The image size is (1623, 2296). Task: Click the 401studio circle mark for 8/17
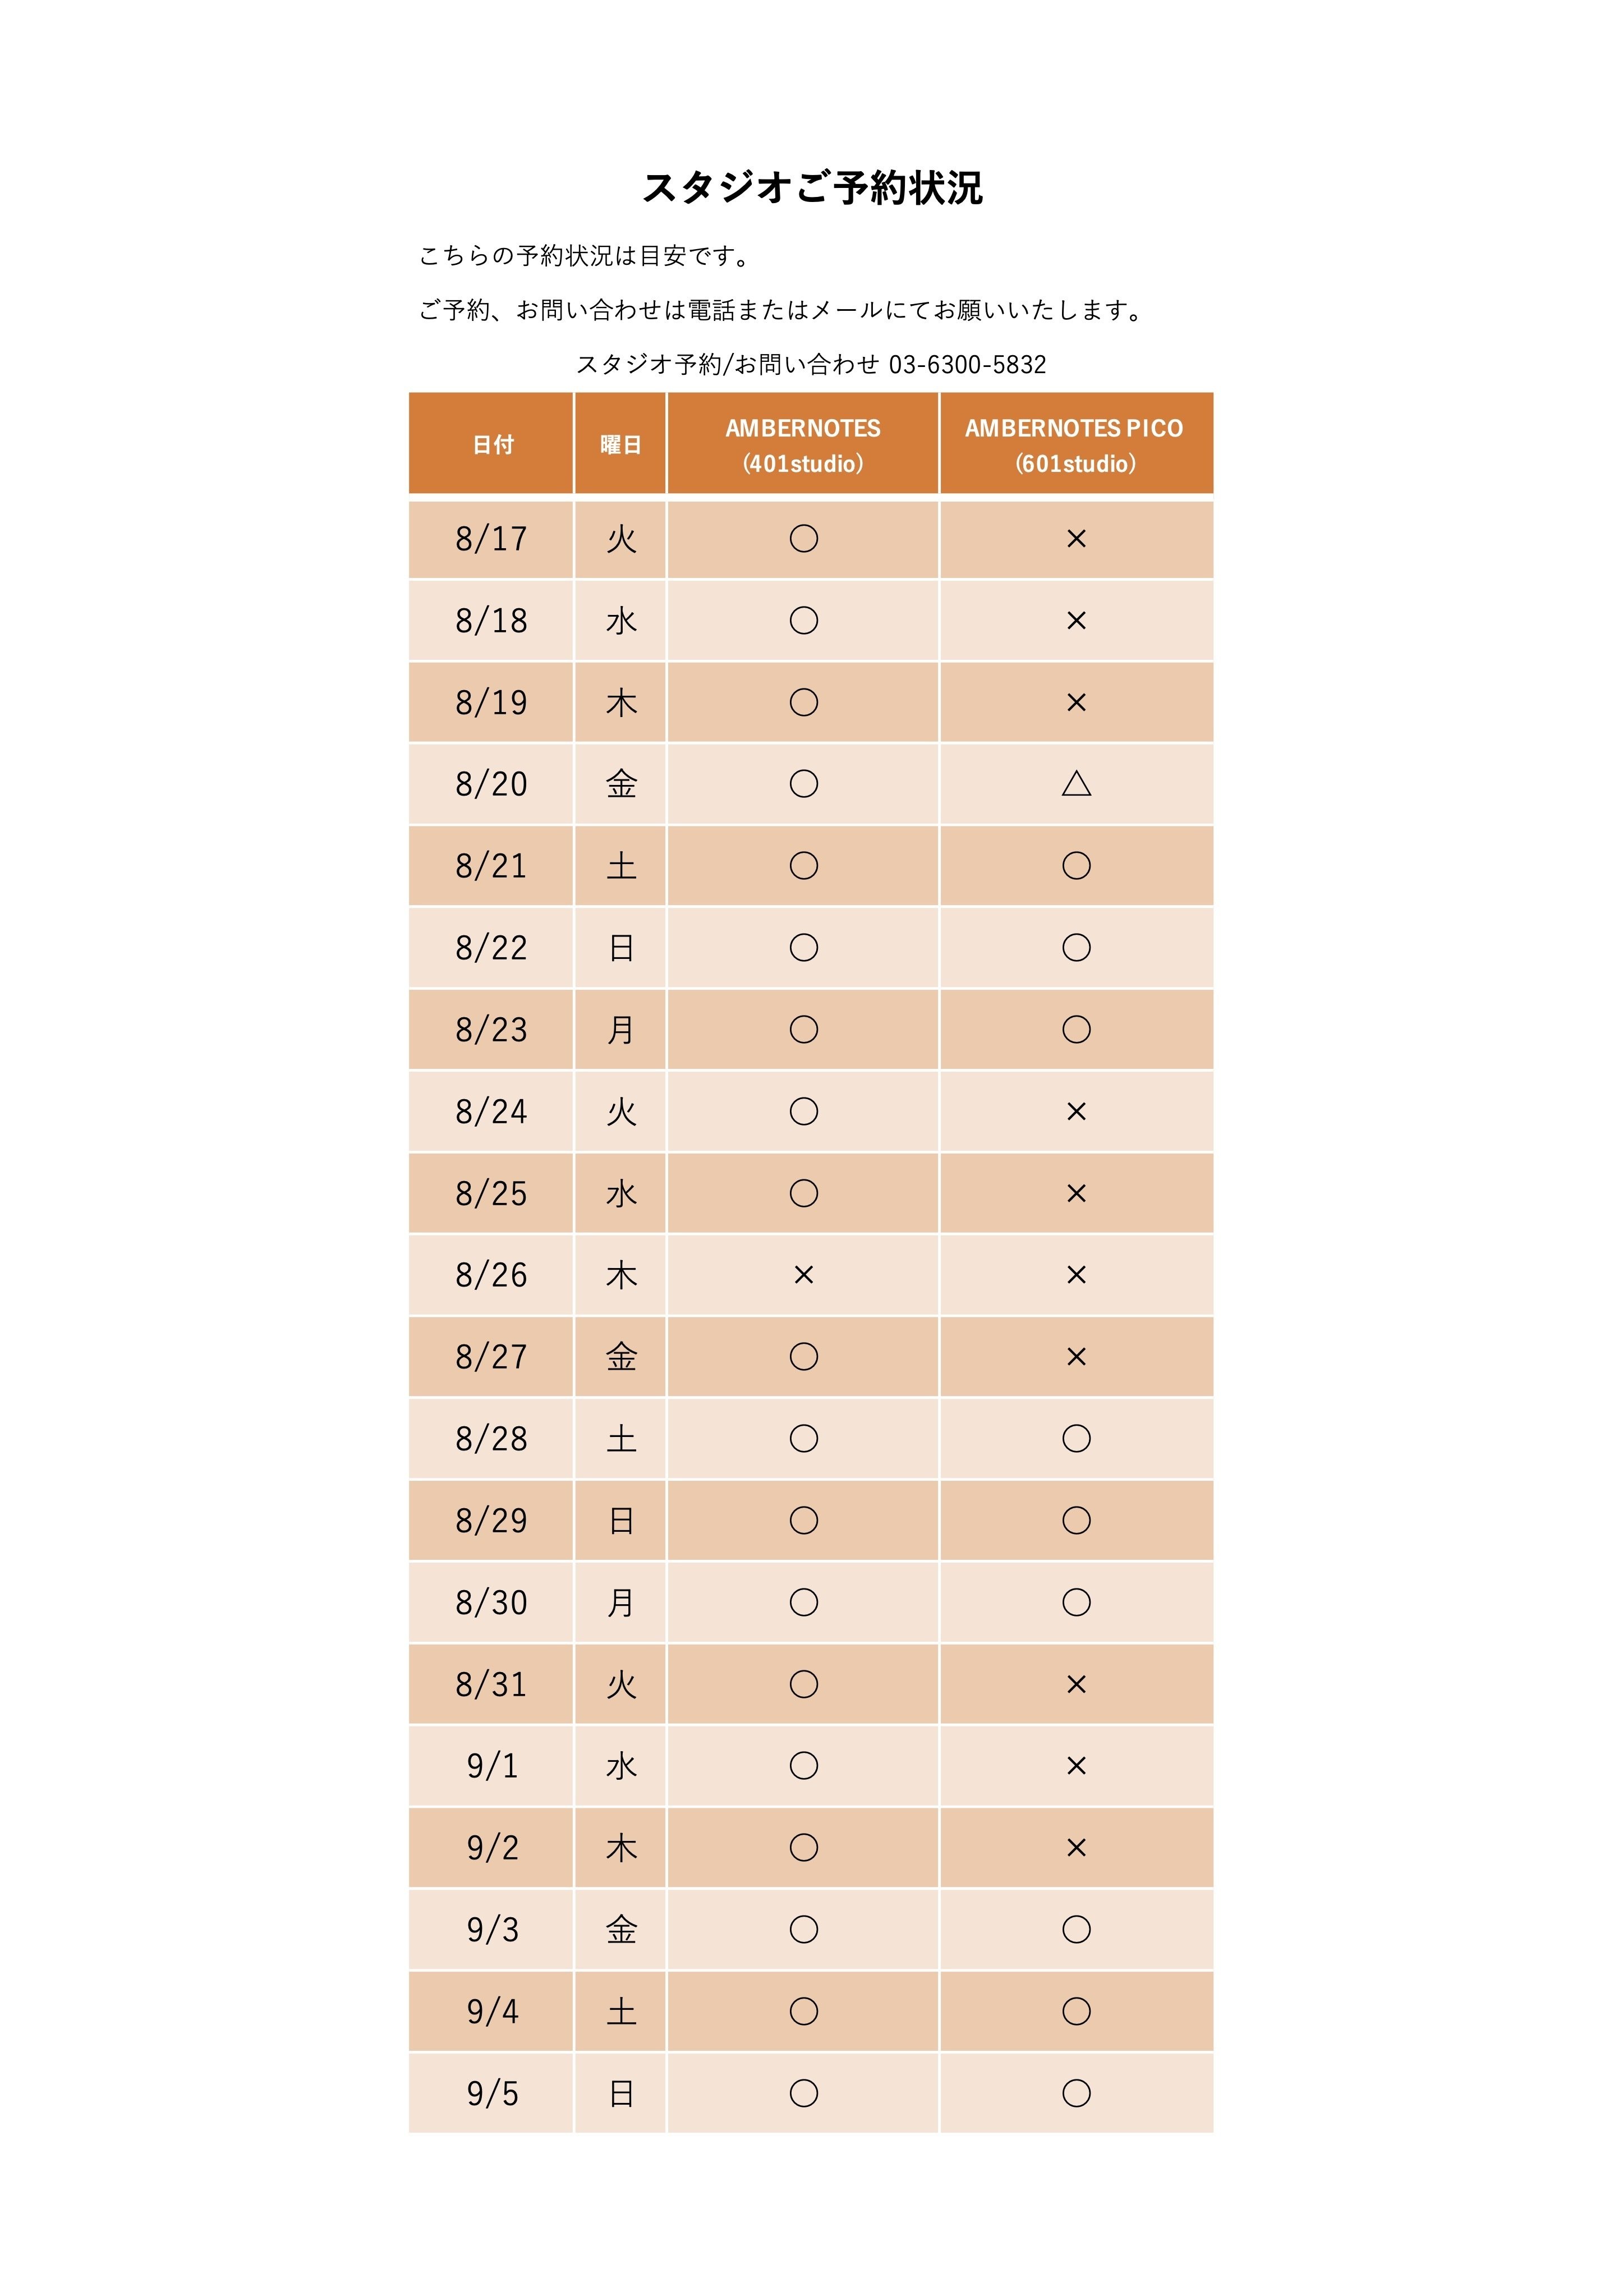click(803, 539)
